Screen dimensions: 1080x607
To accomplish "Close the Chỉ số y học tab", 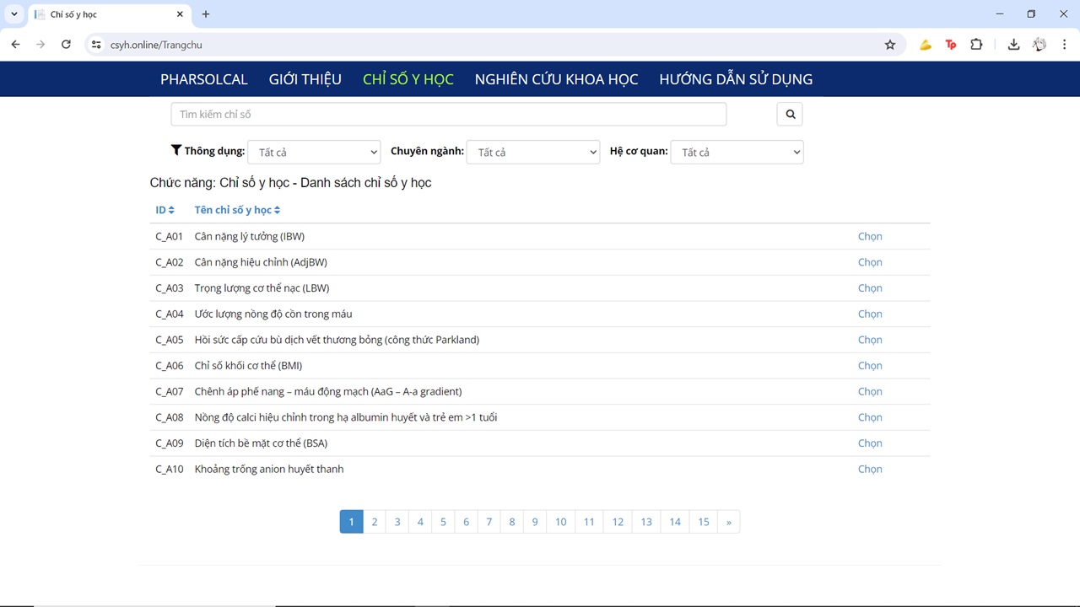I will [180, 14].
